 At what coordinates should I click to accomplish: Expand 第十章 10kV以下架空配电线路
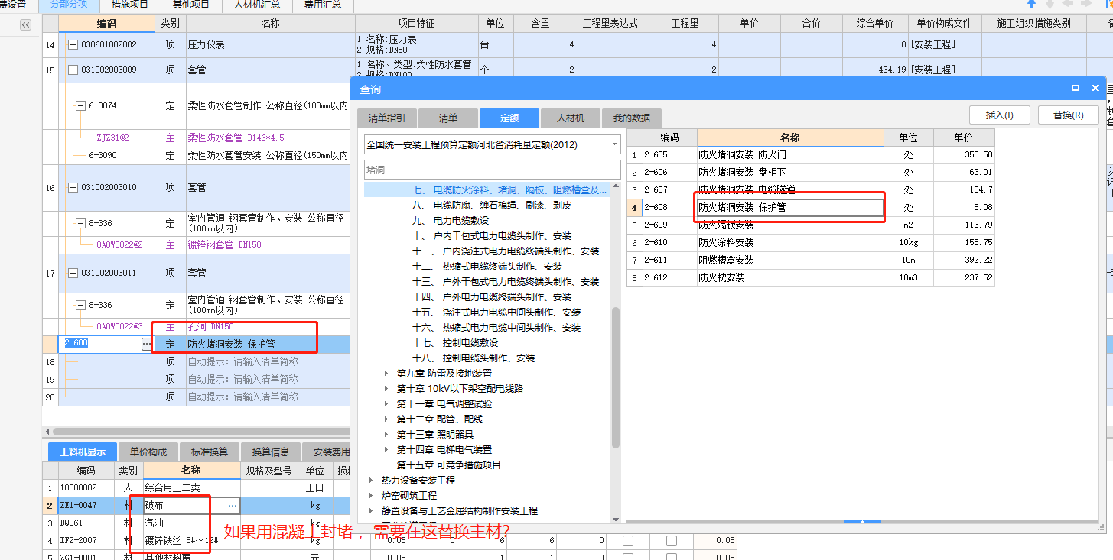pos(386,389)
